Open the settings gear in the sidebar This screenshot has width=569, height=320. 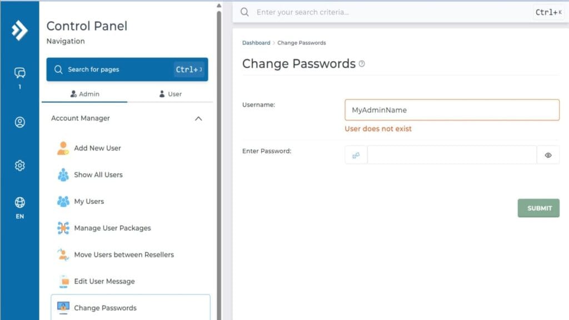click(x=19, y=166)
